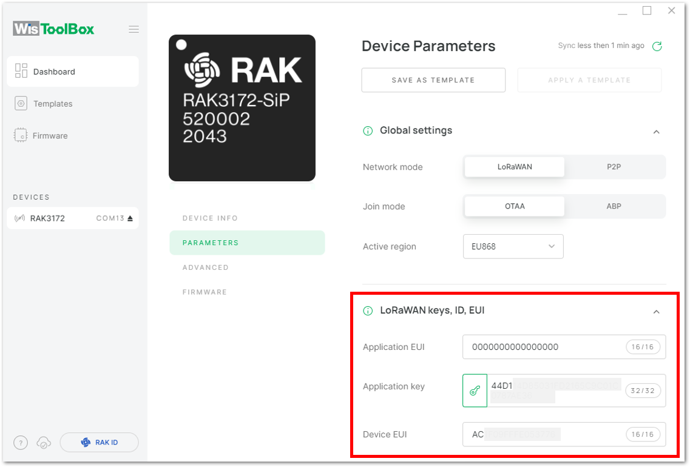Switch join mode to ABP

point(614,206)
